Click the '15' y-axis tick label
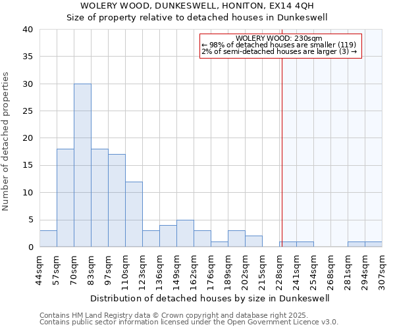The width and height of the screenshot is (395, 329). [27, 165]
